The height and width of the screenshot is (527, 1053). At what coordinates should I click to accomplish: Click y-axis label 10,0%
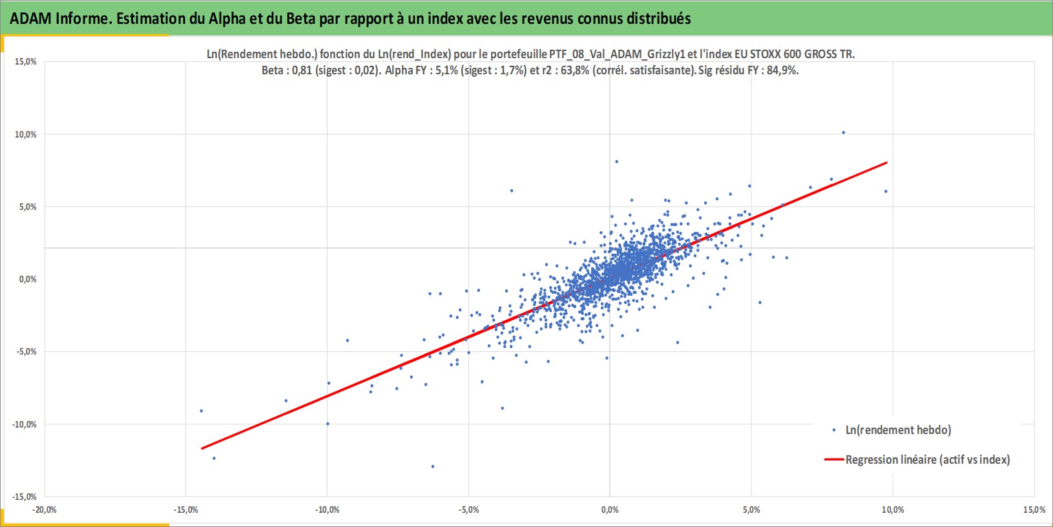point(26,134)
